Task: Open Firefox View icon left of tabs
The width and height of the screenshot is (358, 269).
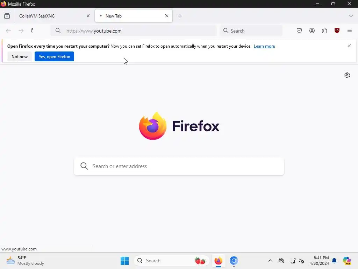Action: (7, 16)
